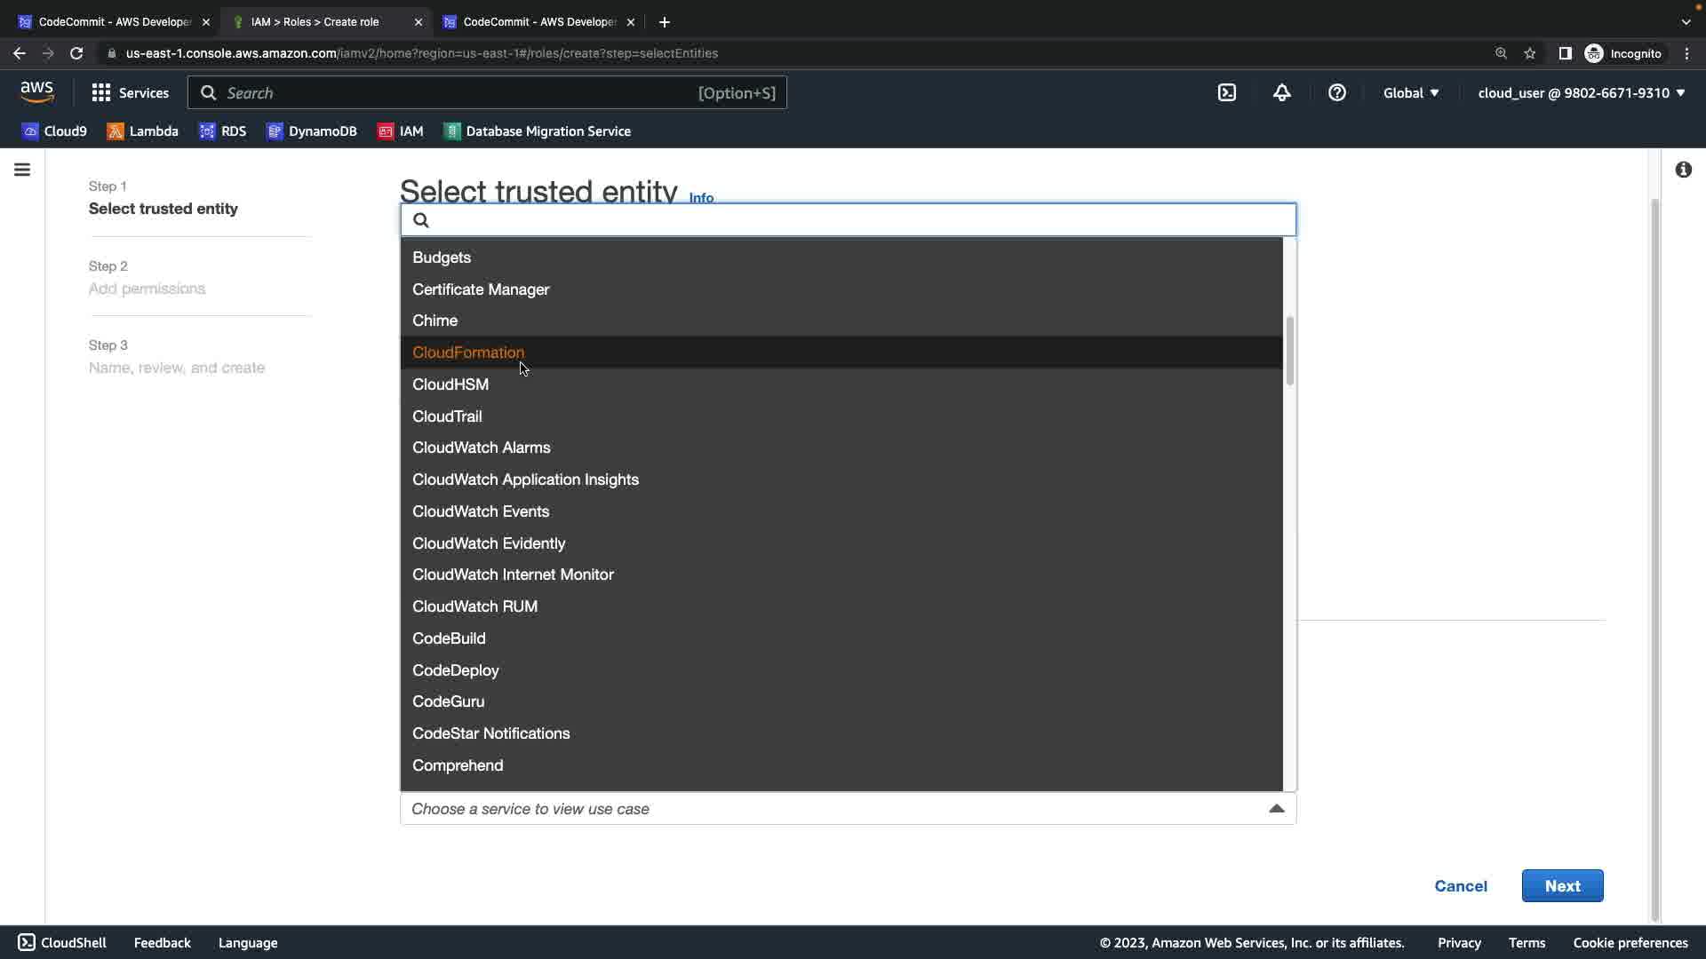Image resolution: width=1706 pixels, height=959 pixels.
Task: Open the CloudShell icon in top navigation
Action: tap(1226, 93)
